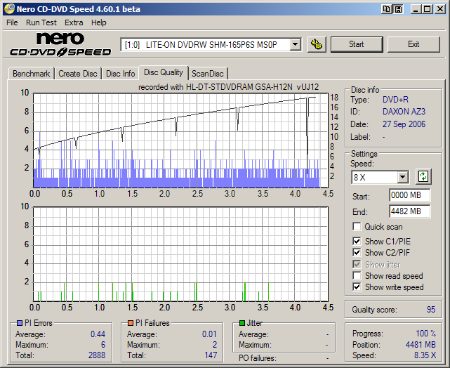Click the PI errors upper graph

(180, 140)
